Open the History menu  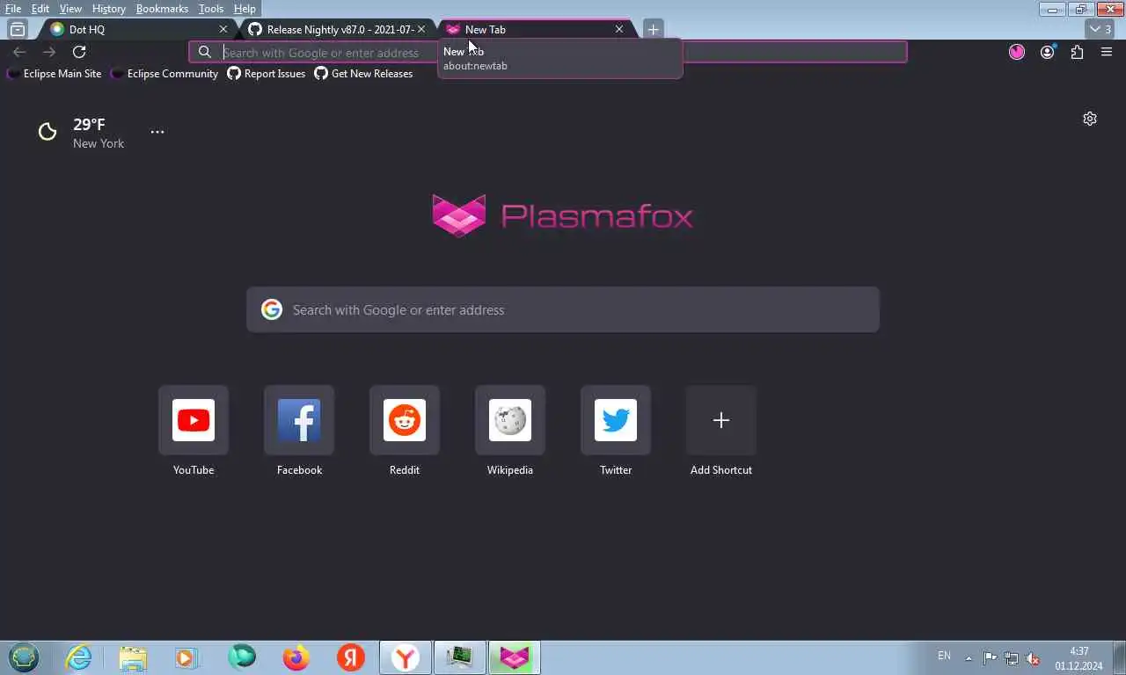click(x=109, y=9)
